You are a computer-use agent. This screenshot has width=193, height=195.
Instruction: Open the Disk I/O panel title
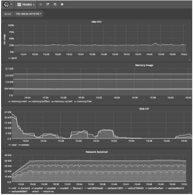coord(144,109)
